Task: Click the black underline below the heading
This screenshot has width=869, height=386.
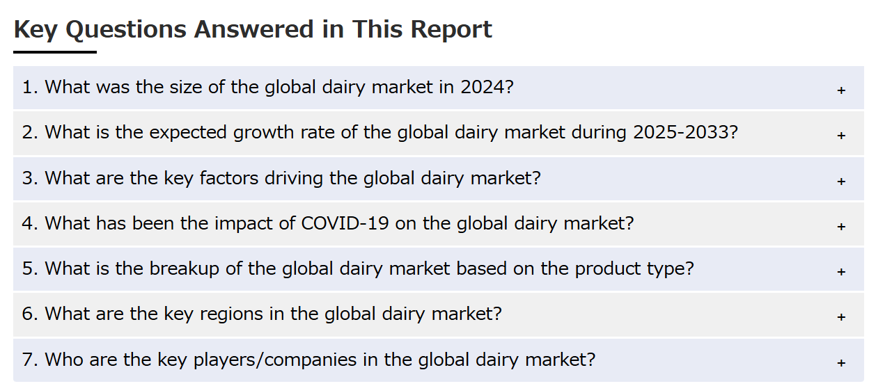Action: point(55,52)
